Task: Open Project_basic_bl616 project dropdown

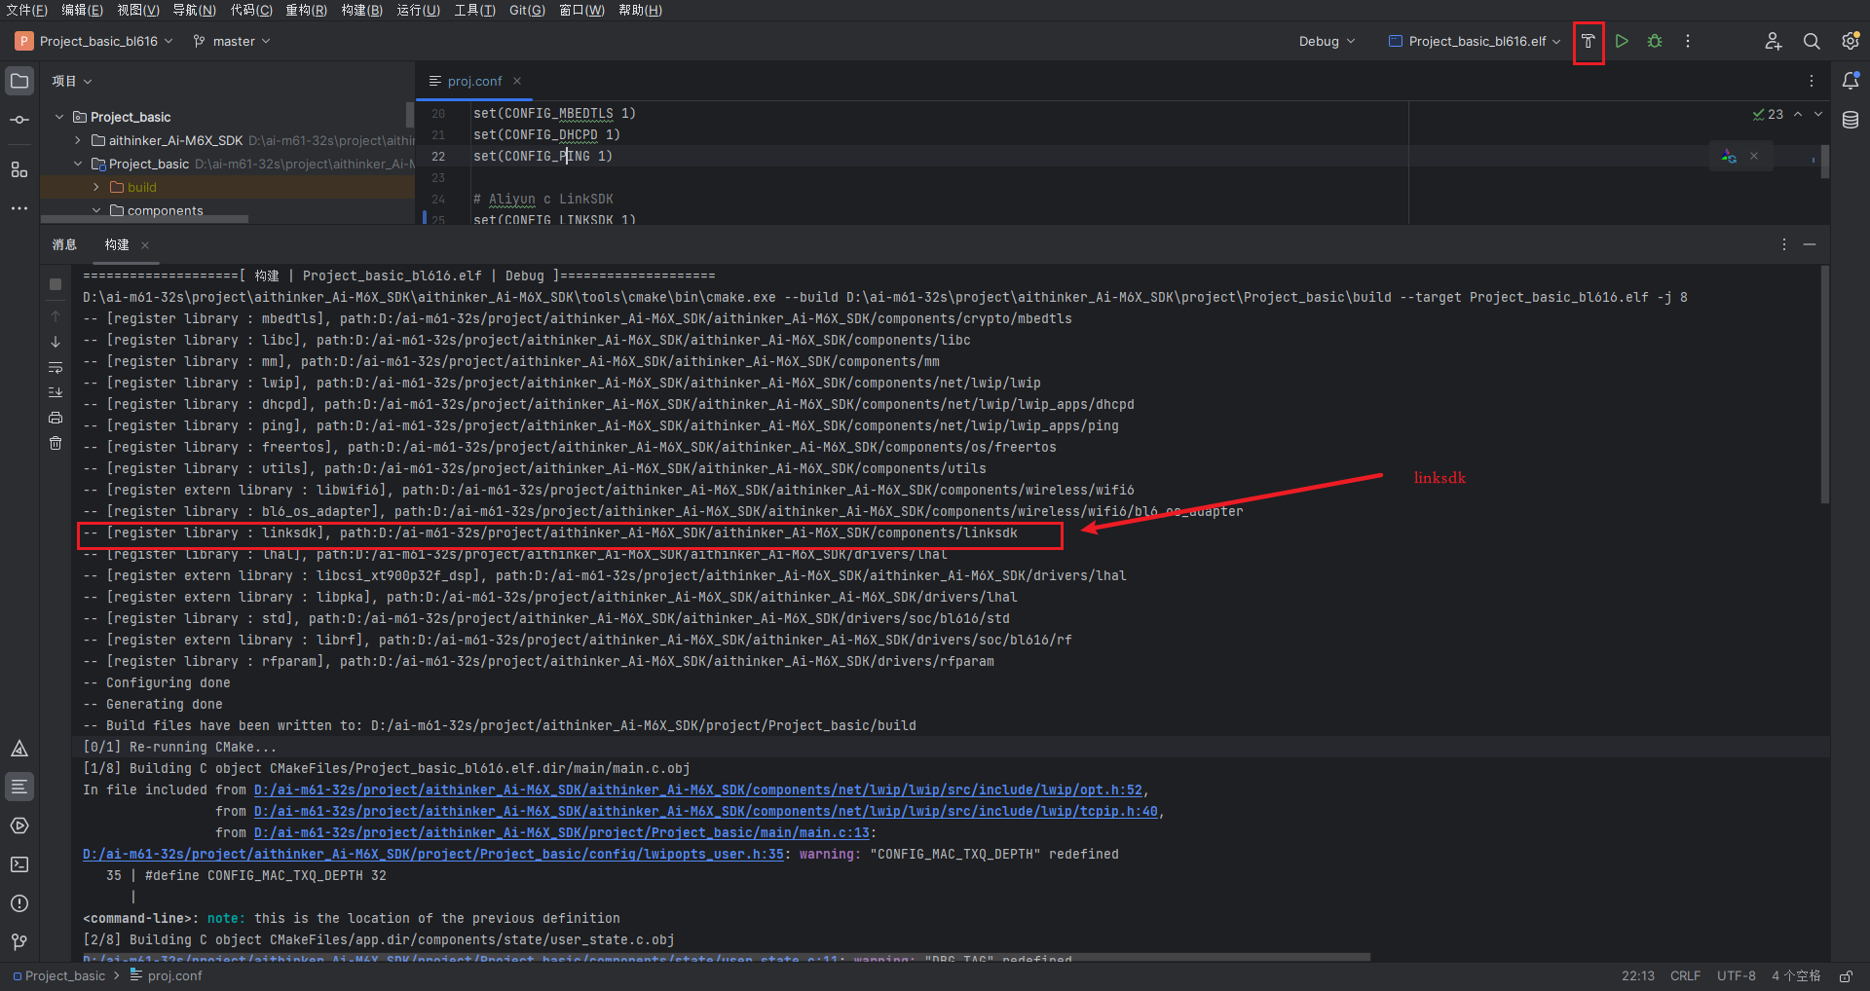Action: [94, 42]
